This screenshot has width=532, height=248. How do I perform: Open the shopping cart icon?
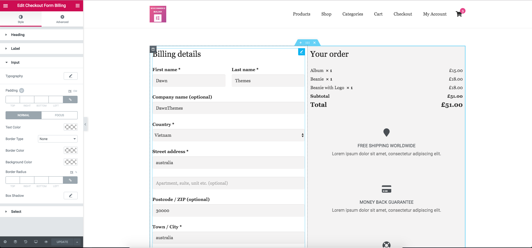pos(459,14)
